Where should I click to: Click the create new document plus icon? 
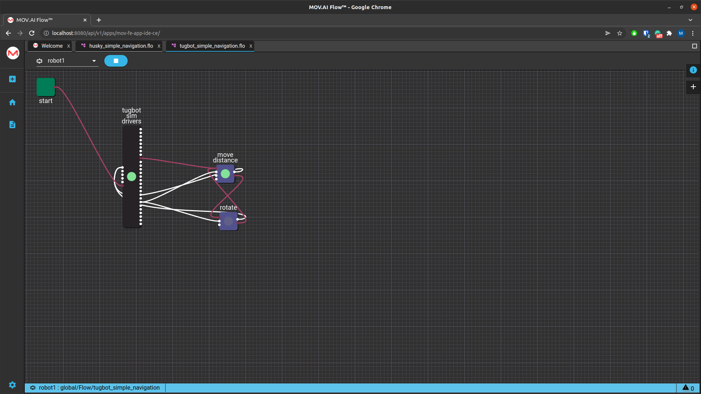click(x=12, y=79)
